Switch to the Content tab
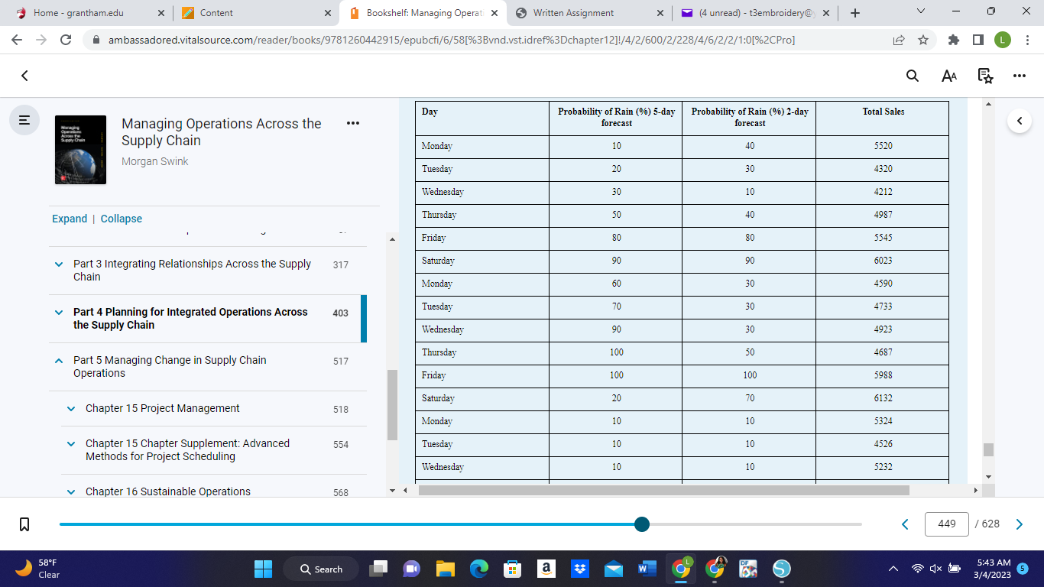 pos(256,13)
